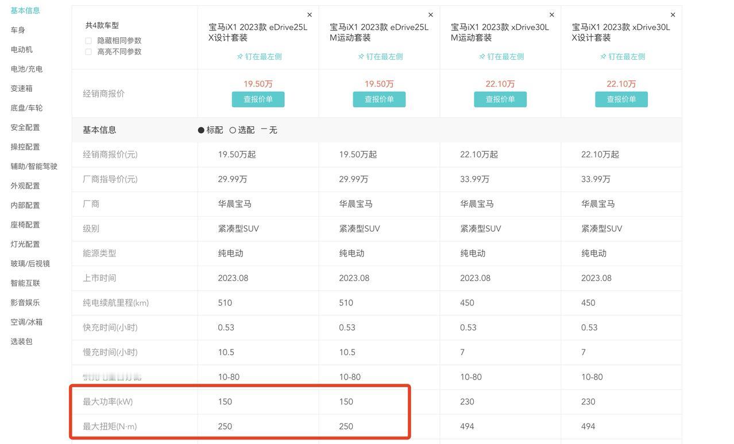The height and width of the screenshot is (444, 734).
Task: Pin eDrive25L M运动套装 to the far left
Action: (380, 56)
